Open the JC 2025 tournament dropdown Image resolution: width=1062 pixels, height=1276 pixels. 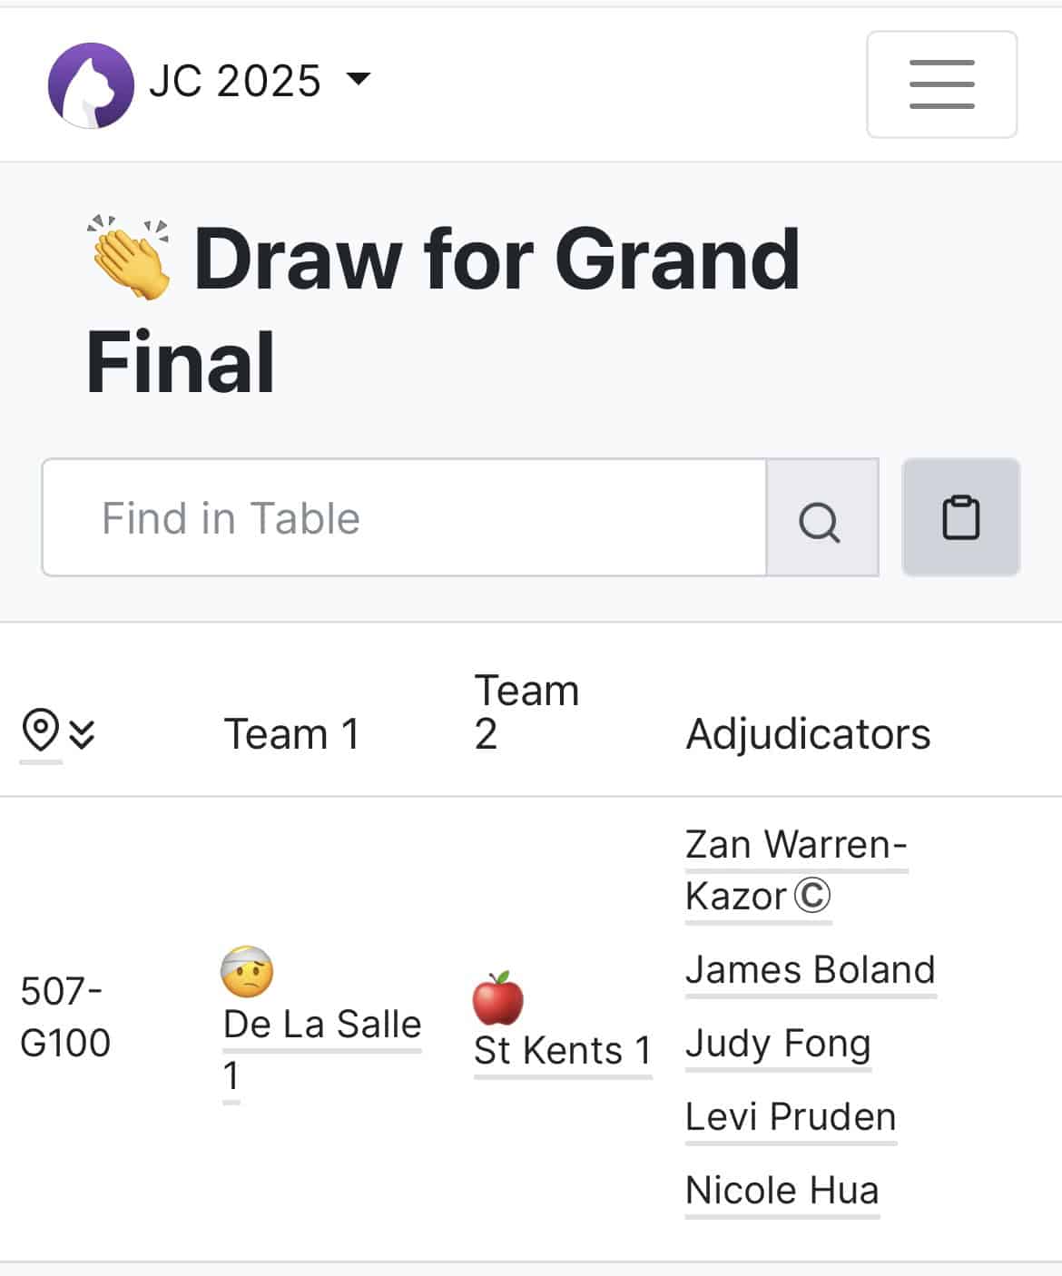point(260,82)
